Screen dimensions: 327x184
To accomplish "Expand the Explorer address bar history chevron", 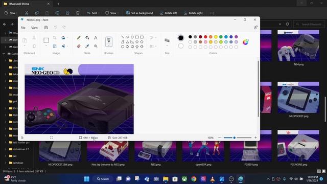I will coord(280,24).
